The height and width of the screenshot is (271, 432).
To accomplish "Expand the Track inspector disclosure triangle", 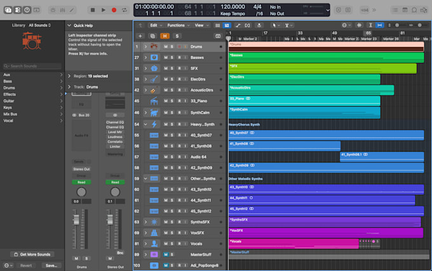I will [x=69, y=87].
